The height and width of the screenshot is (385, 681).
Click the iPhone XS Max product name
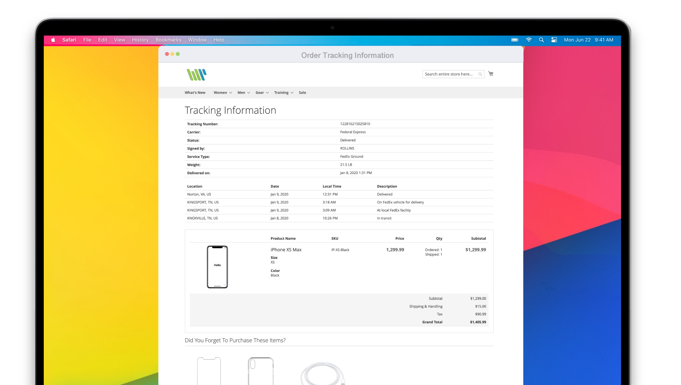click(286, 250)
